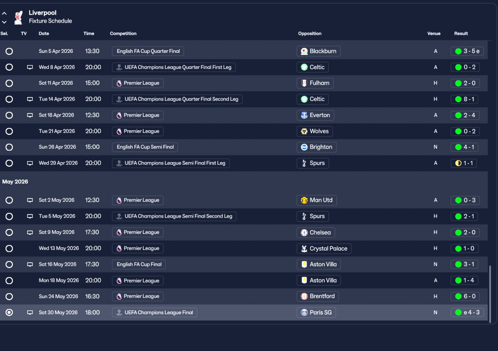This screenshot has height=351, width=498.
Task: Sort fixtures by the Date column header
Action: (x=44, y=33)
